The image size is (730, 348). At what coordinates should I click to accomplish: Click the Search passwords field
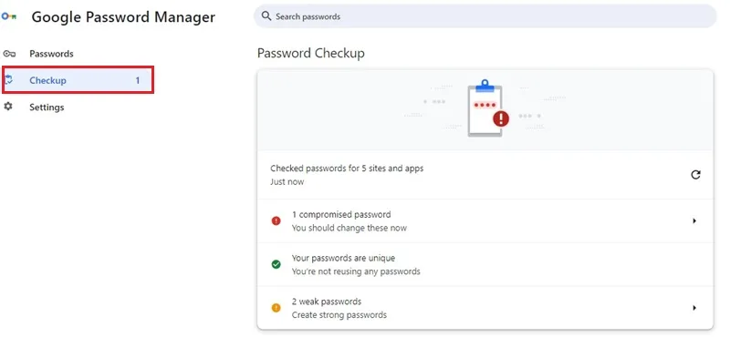(x=485, y=16)
